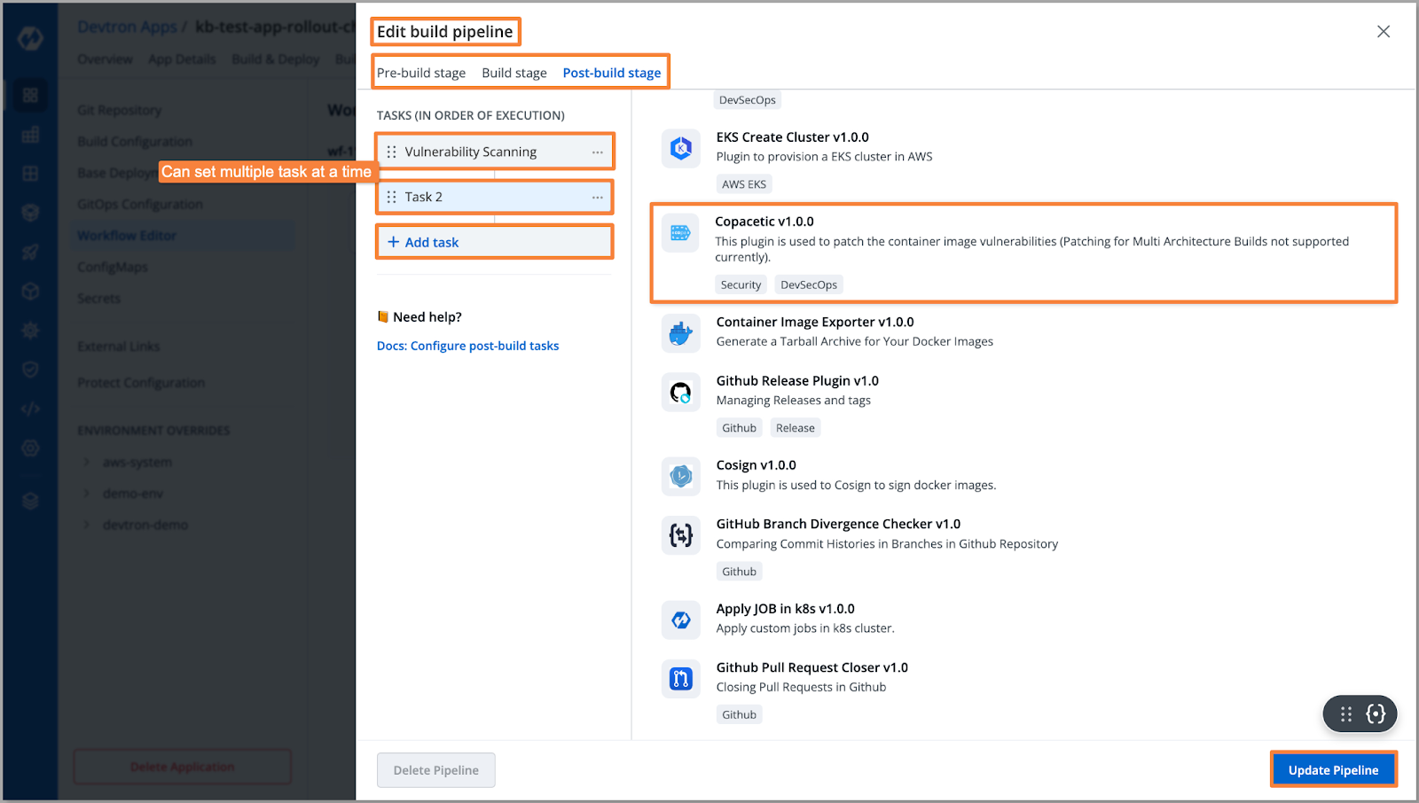
Task: Select EKS Create Cluster v1.0.0 plugin
Action: point(793,137)
